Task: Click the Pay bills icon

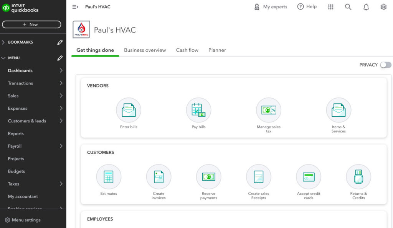Action: (x=198, y=110)
